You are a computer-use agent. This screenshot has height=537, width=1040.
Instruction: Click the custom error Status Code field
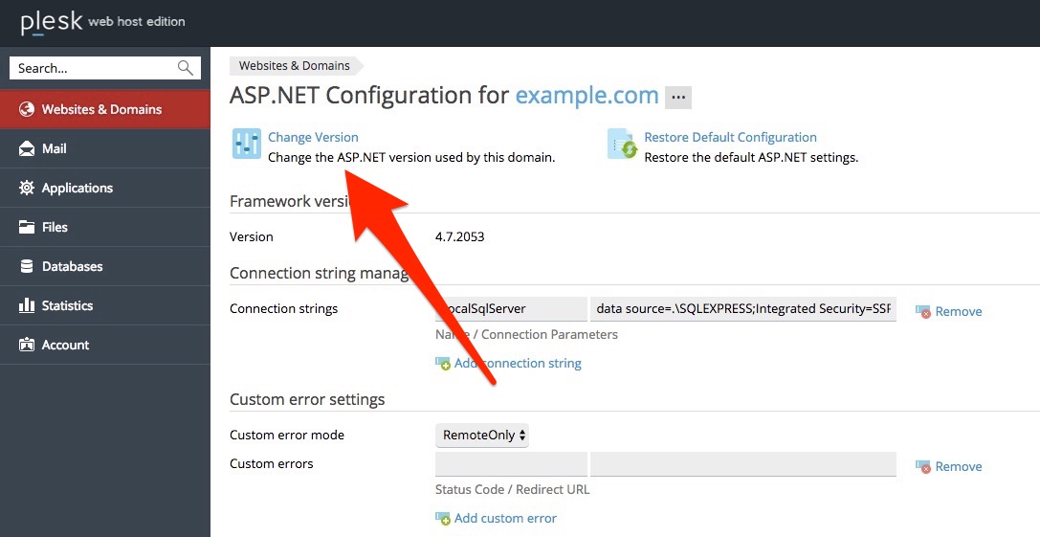click(511, 464)
